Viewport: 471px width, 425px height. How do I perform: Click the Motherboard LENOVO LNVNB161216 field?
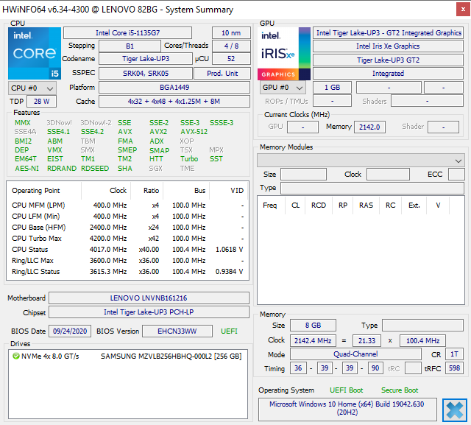149,298
